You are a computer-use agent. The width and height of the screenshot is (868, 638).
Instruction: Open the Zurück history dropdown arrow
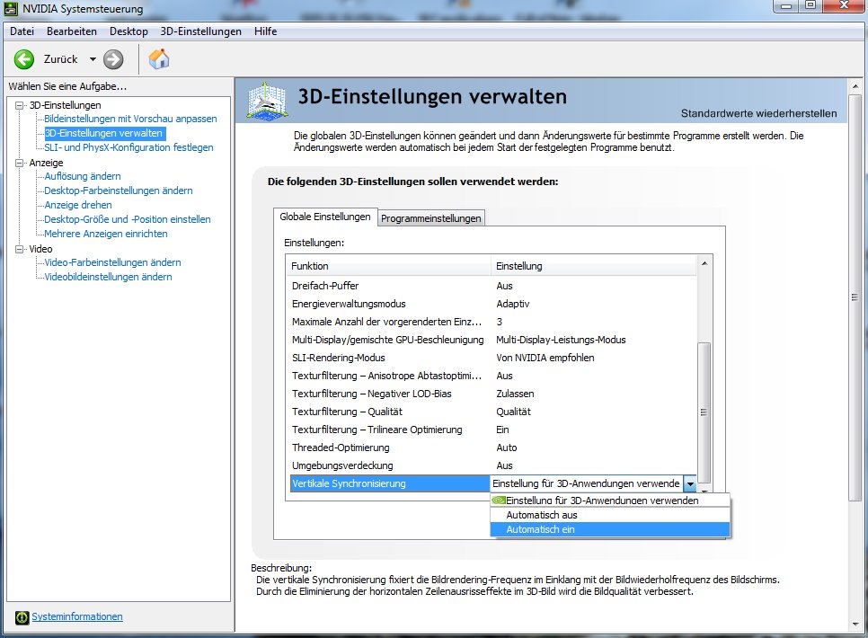click(x=93, y=59)
